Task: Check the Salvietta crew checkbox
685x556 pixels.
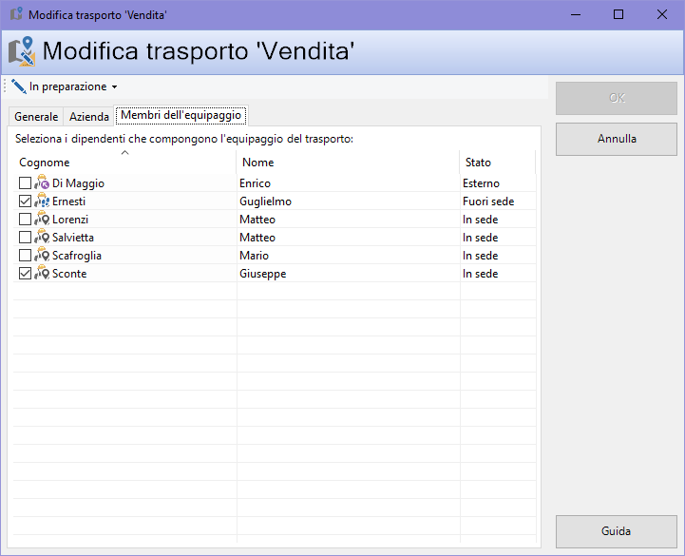Action: 25,237
